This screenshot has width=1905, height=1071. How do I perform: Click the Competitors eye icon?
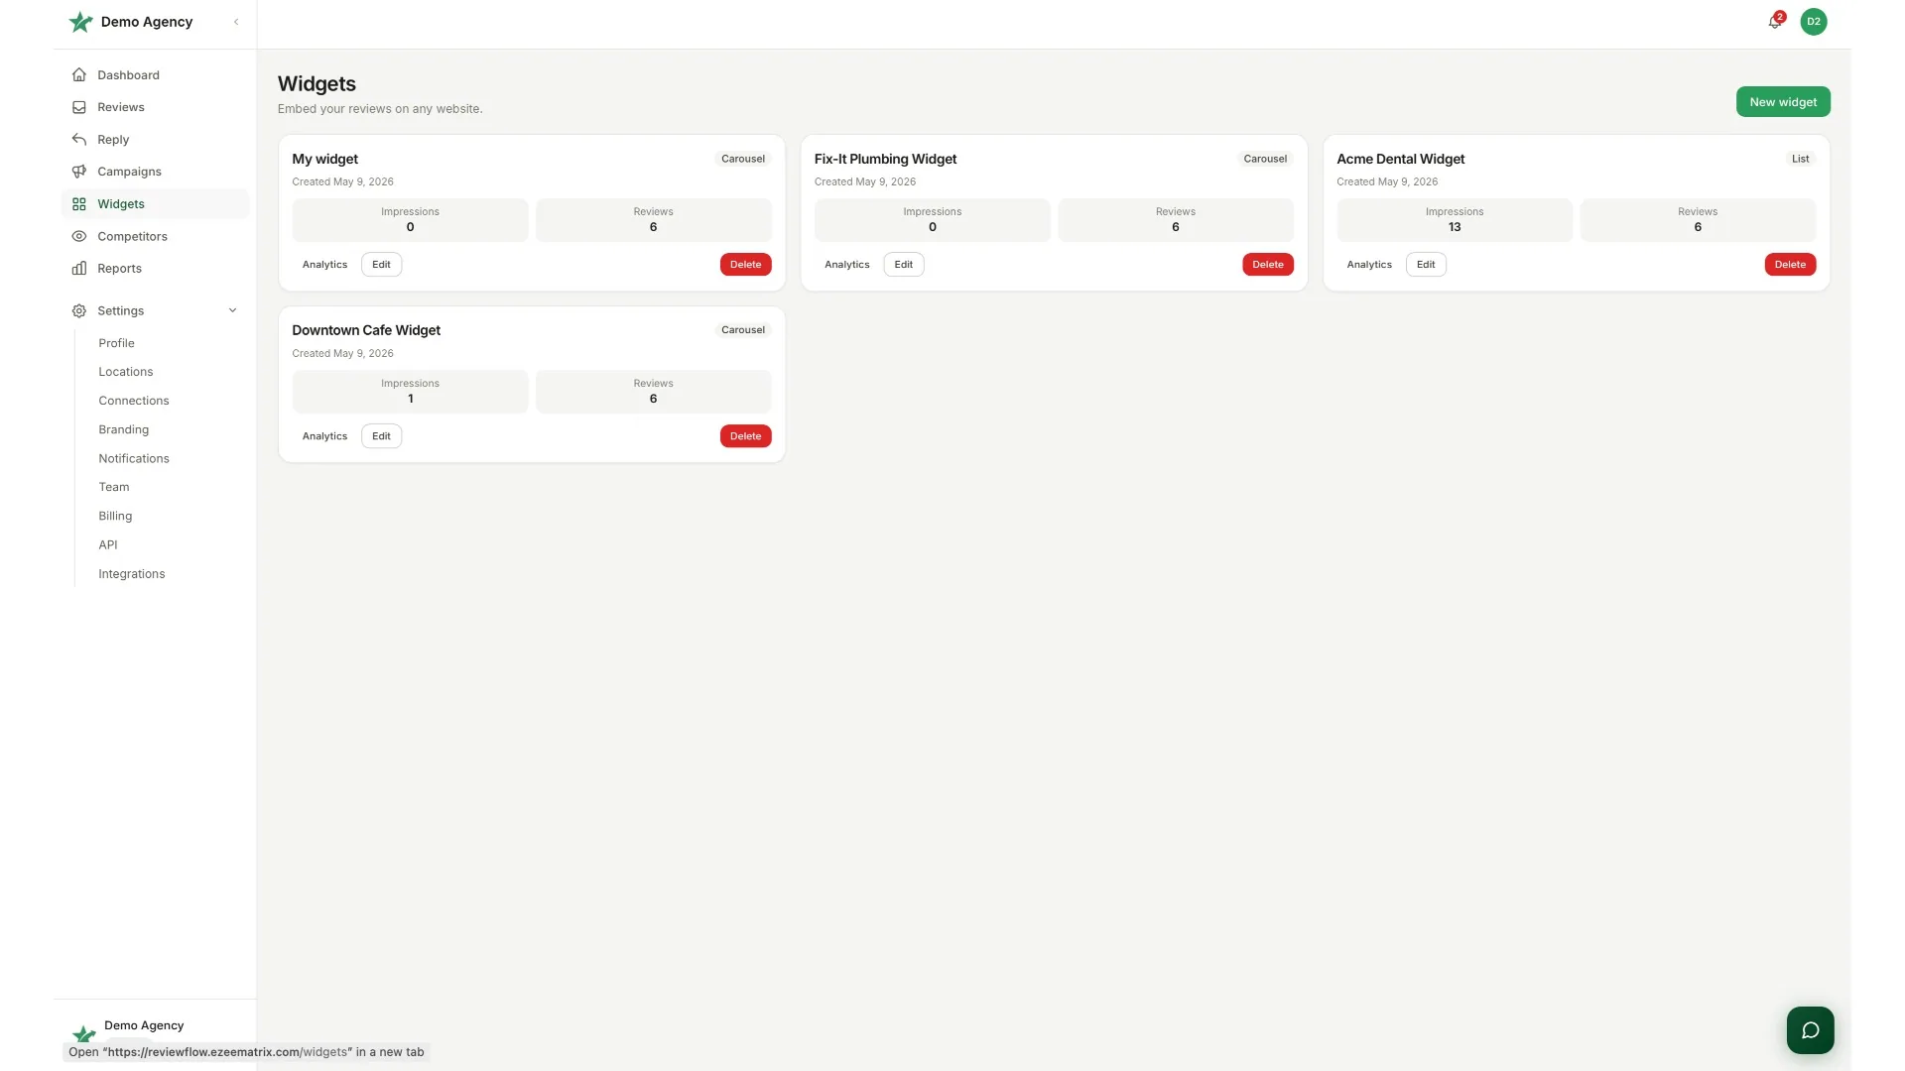(x=79, y=236)
